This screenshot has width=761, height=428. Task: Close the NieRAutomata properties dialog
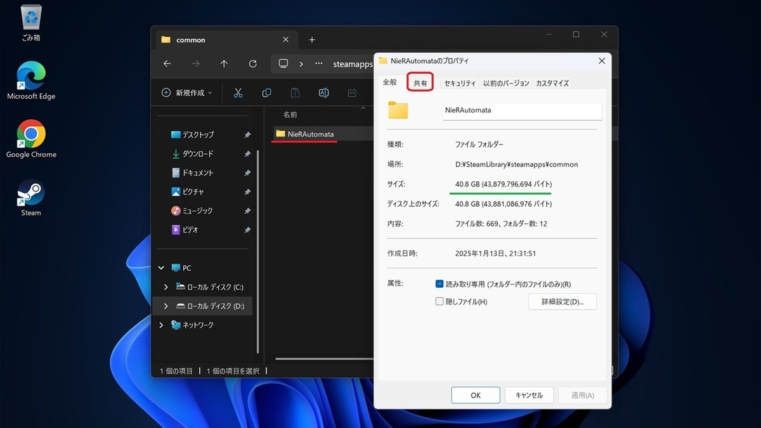[601, 60]
